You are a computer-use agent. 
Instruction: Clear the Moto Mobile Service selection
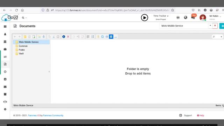pyautogui.click(x=215, y=26)
